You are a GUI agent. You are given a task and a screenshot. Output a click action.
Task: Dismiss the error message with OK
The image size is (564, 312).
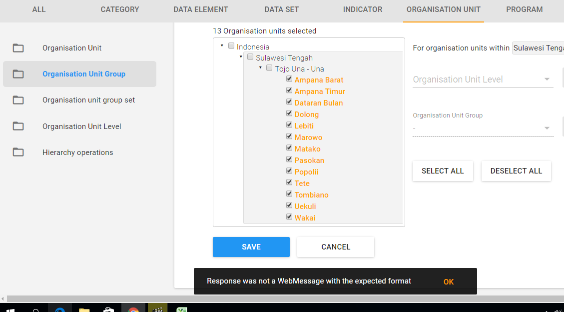[449, 282]
